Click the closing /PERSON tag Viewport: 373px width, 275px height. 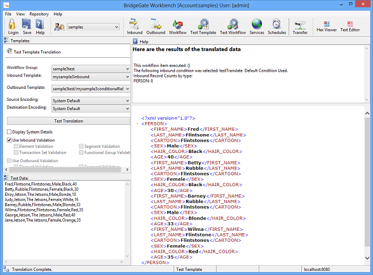point(156,262)
